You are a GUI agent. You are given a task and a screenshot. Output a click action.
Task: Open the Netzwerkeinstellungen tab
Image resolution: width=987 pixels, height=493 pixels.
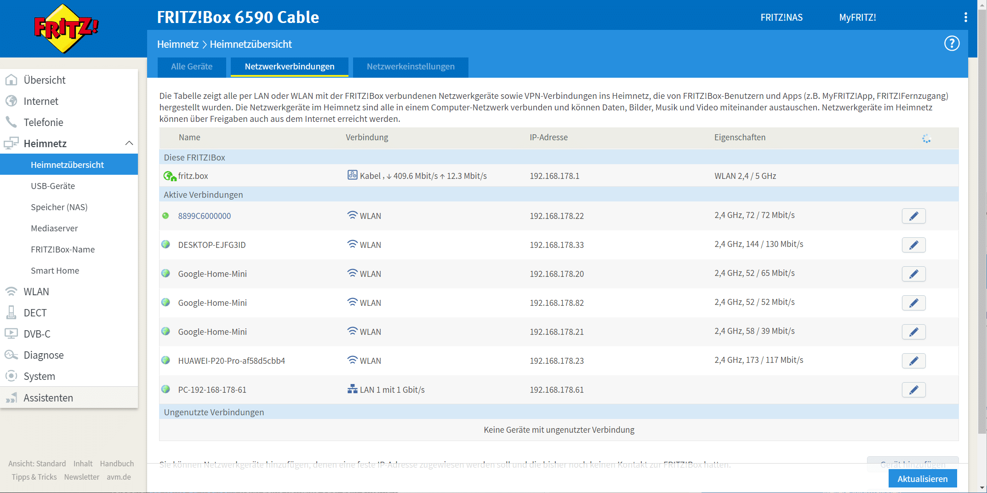pyautogui.click(x=411, y=67)
